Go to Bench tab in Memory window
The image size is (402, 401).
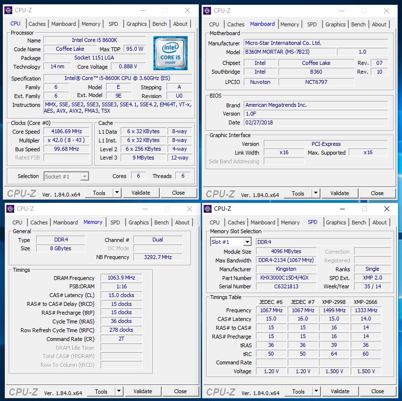click(162, 222)
